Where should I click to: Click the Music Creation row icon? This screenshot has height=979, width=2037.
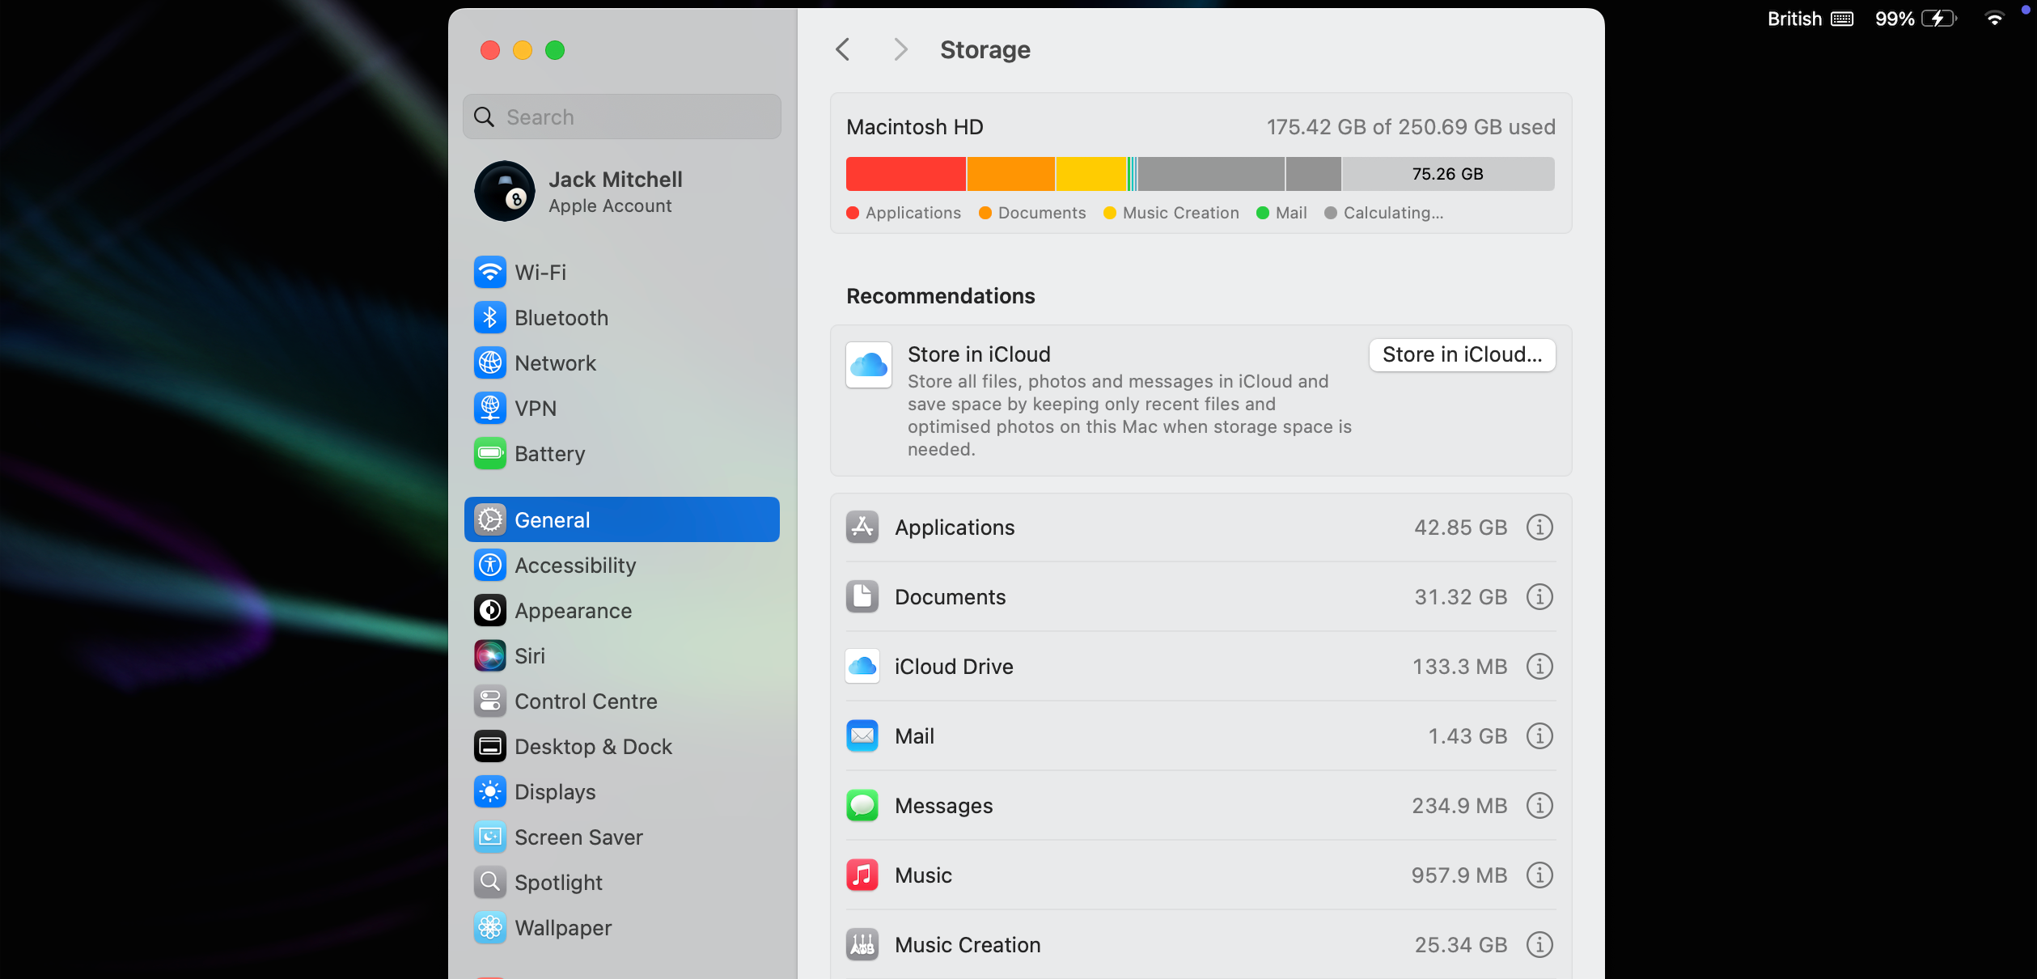tap(862, 945)
